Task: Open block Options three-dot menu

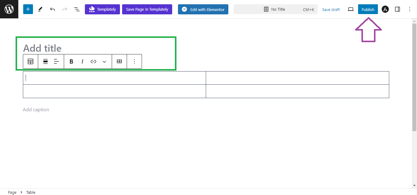Action: (134, 61)
